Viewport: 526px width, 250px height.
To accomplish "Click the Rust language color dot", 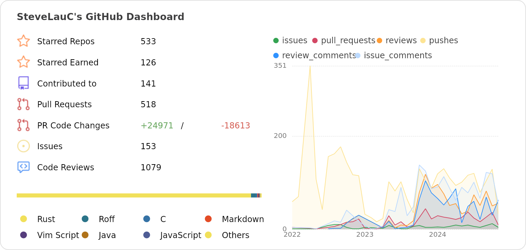I will tap(24, 219).
